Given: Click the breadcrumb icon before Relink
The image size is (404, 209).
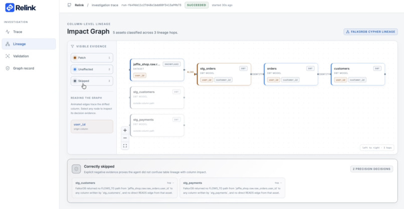Looking at the screenshot, I should coord(69,5).
